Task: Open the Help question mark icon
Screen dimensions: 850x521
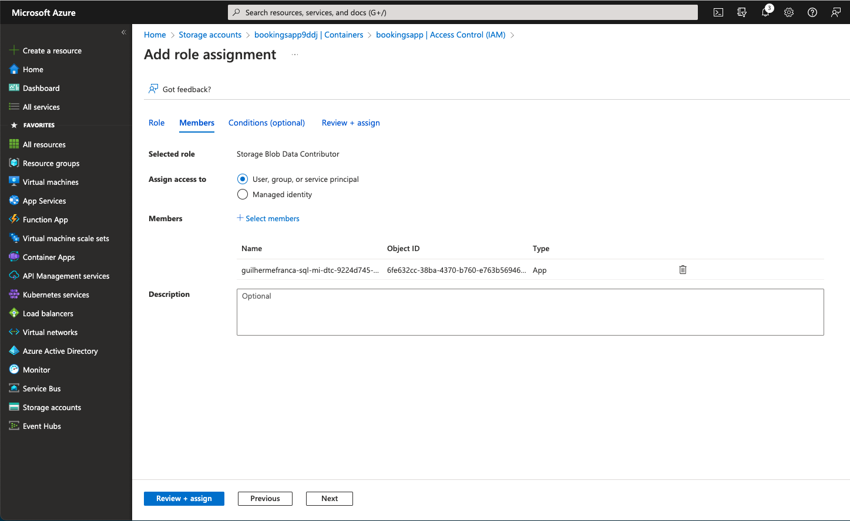Action: (x=812, y=12)
